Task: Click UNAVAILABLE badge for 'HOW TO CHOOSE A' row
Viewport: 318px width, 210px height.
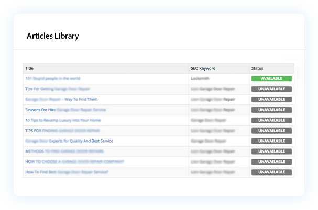Action: click(x=271, y=161)
